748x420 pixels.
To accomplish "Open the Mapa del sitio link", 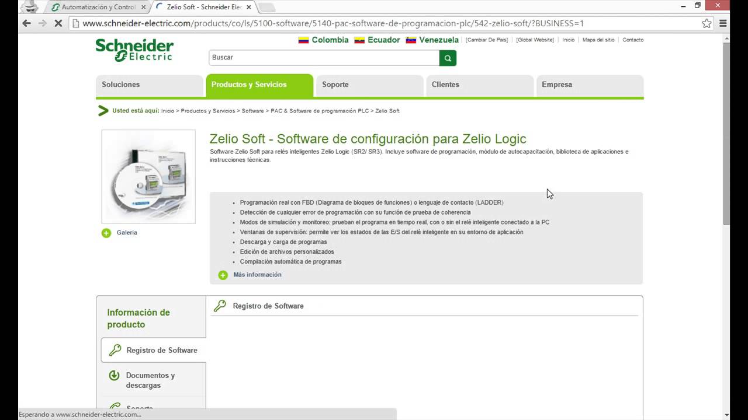I will [x=598, y=40].
